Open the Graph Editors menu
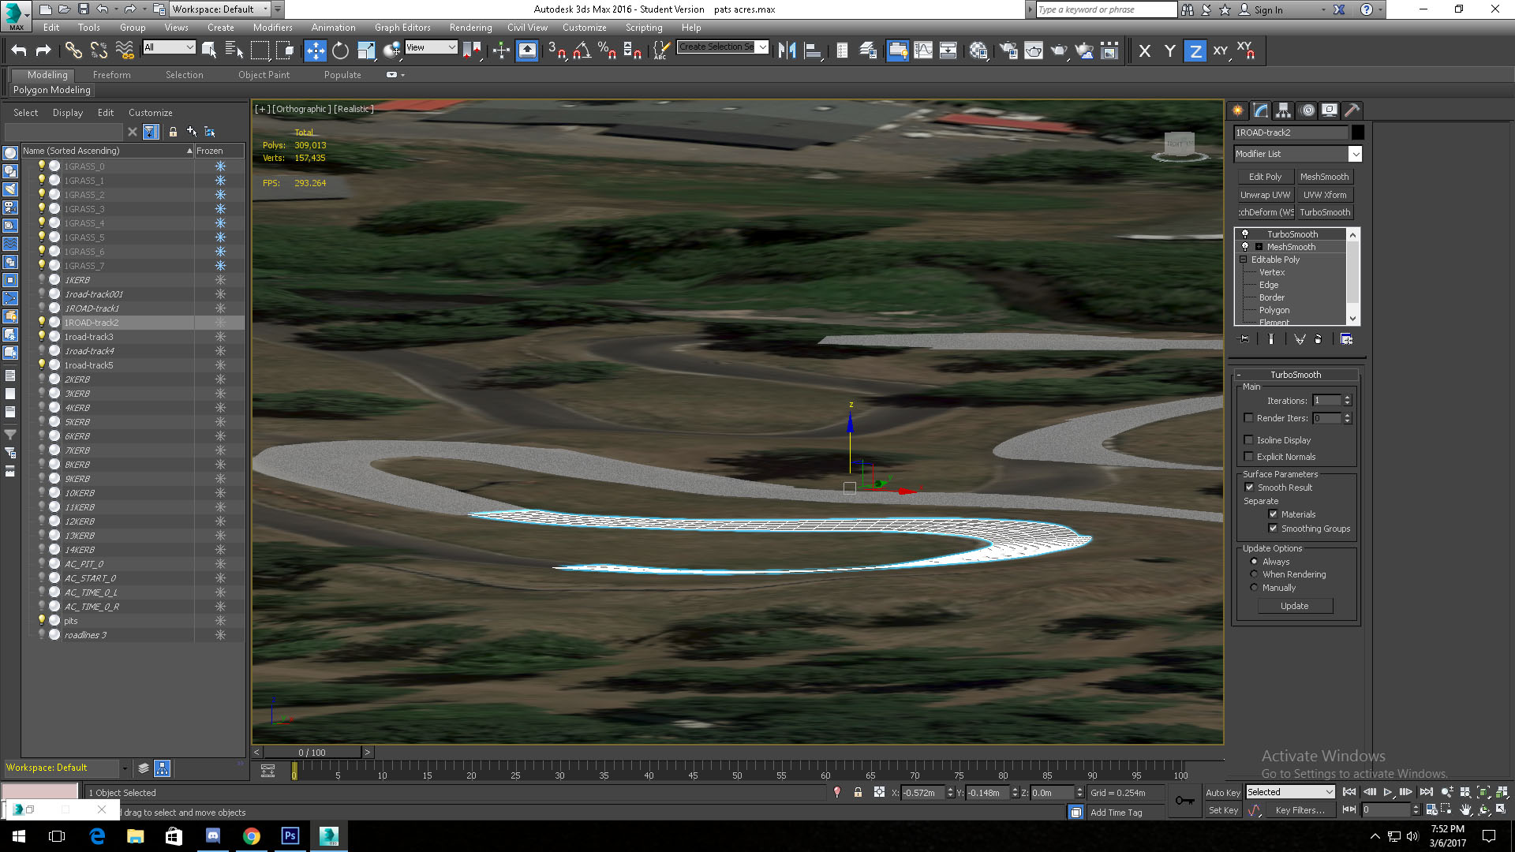1515x852 pixels. point(402,28)
